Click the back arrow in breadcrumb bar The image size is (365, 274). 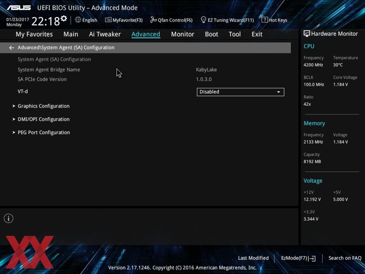tap(12, 48)
